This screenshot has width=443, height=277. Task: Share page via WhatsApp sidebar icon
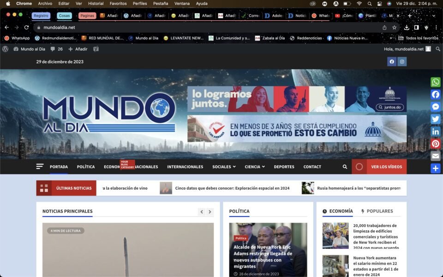coord(435,82)
